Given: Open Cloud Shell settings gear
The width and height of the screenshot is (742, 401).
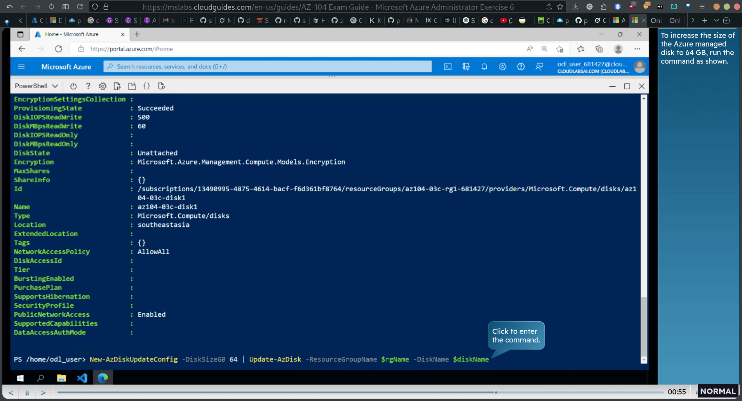Looking at the screenshot, I should [102, 86].
